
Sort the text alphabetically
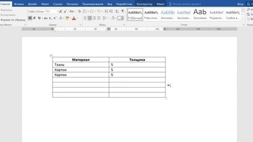tap(117, 11)
